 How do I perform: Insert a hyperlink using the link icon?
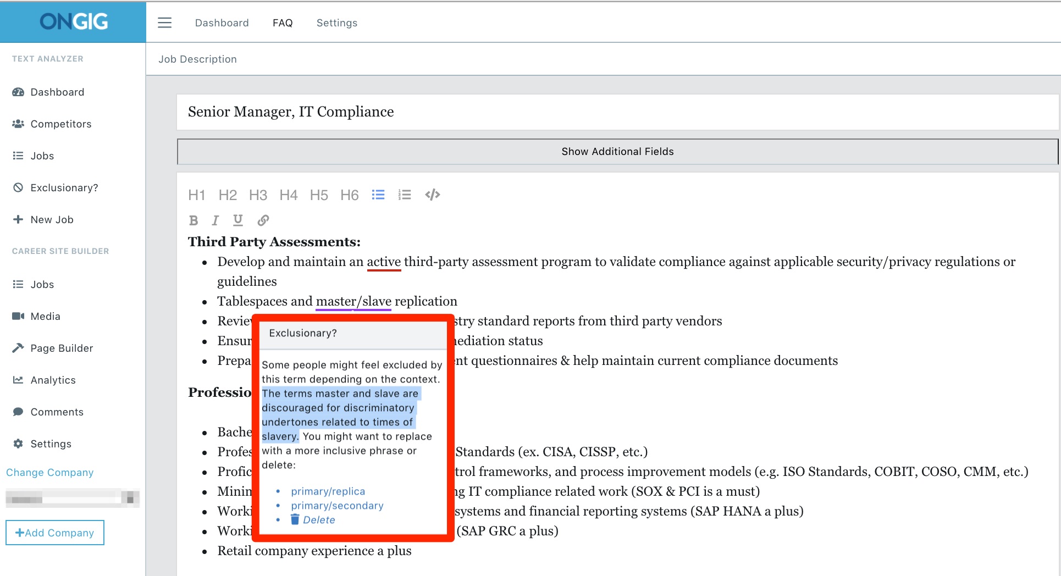263,220
